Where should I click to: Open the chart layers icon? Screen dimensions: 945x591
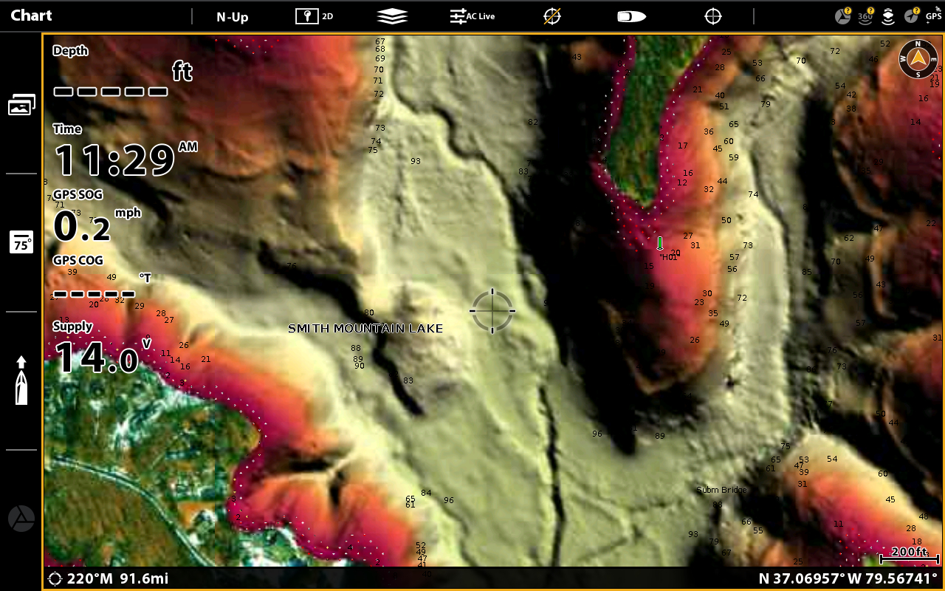point(392,16)
